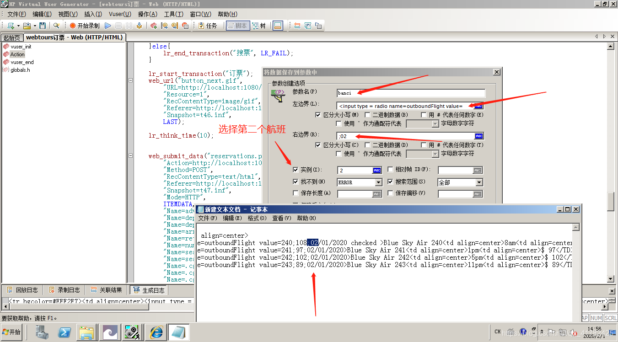Click ABC button beside right boundary field

tap(479, 136)
